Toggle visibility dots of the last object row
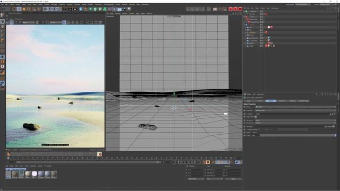This screenshot has height=191, width=340. point(262,46)
